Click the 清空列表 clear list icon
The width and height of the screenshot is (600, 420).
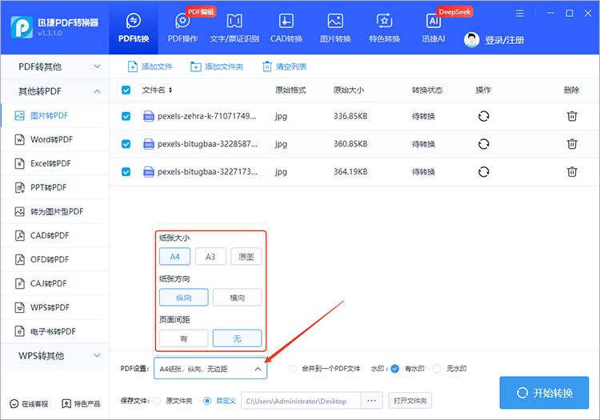pos(267,66)
